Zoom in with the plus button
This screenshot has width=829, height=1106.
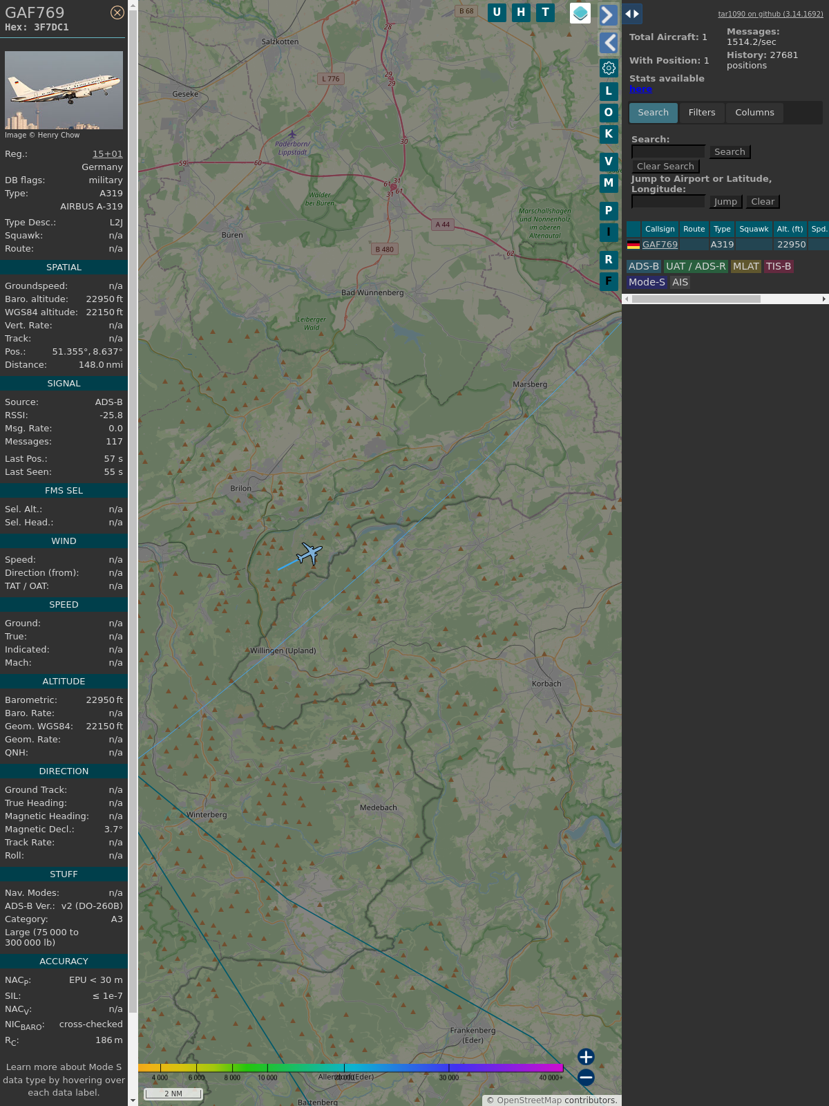[x=586, y=1056]
